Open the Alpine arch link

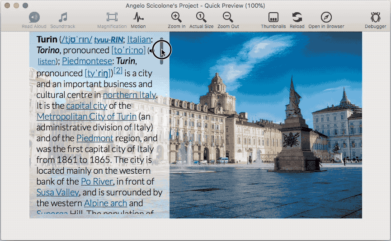coord(105,203)
